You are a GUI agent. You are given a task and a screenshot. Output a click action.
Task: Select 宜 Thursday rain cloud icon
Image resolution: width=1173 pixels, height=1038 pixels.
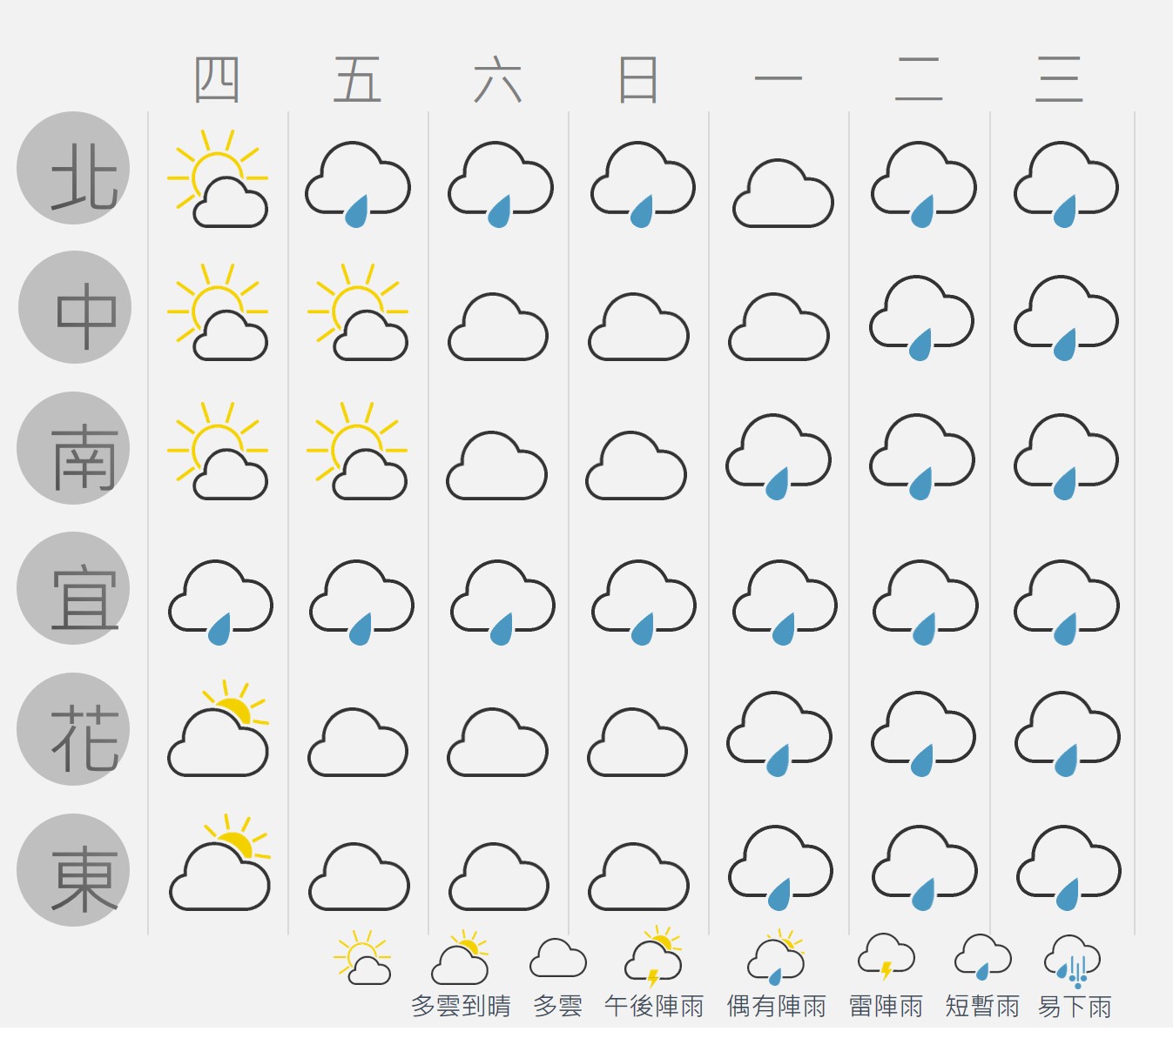tap(220, 602)
